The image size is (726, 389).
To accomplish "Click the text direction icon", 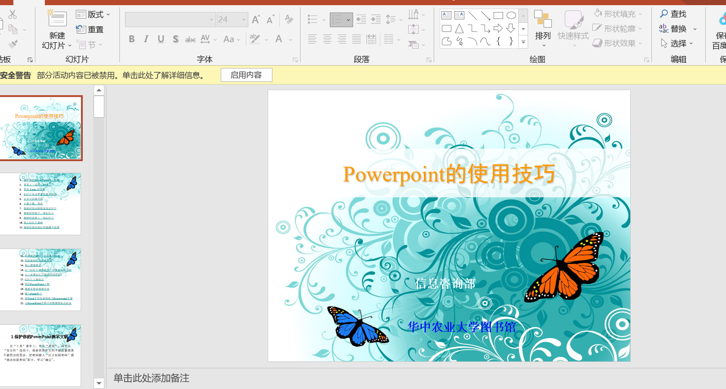I will click(x=413, y=15).
